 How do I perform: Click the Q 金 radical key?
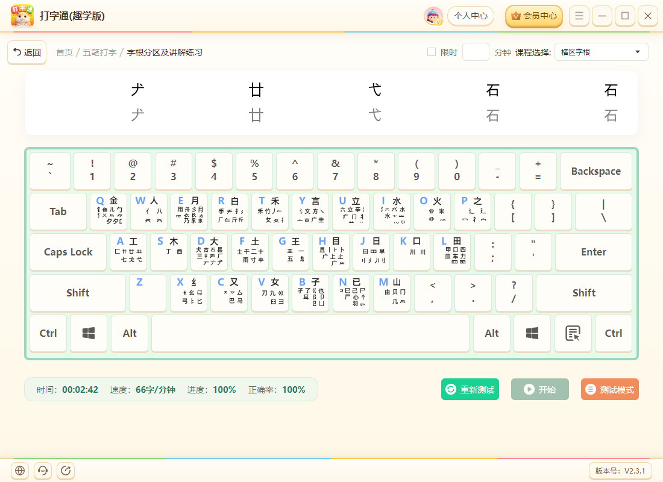pos(108,211)
